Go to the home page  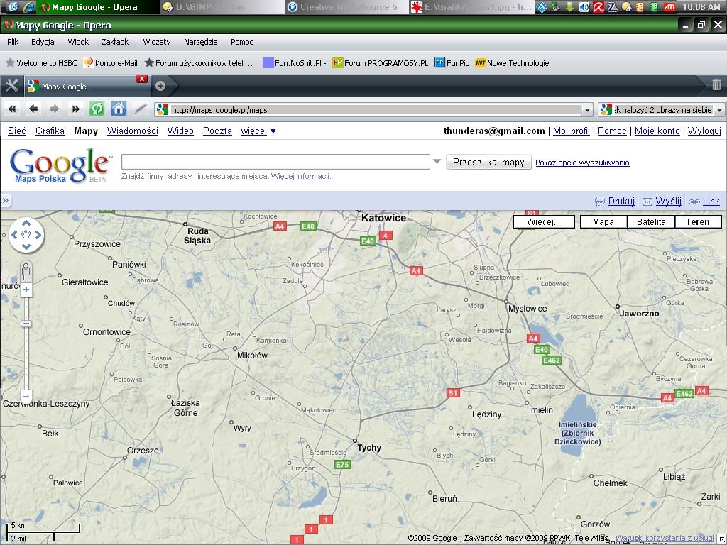click(119, 109)
